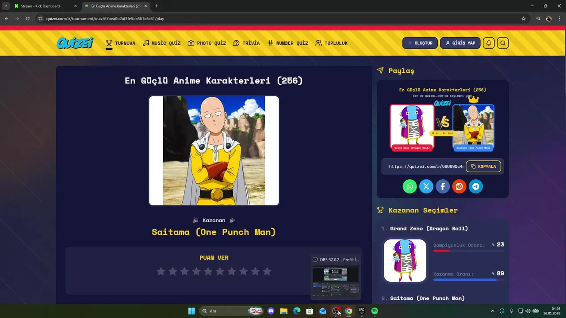Click the "Saitama (One Punch Man)" winner name
Viewport: 566px width, 318px height.
tap(214, 232)
